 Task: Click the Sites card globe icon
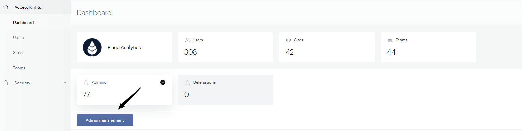[288, 40]
